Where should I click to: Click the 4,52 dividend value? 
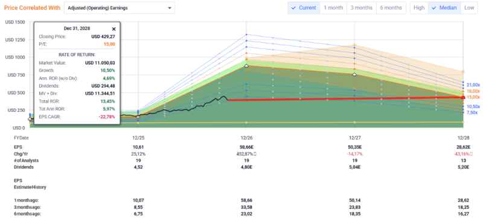pos(138,167)
